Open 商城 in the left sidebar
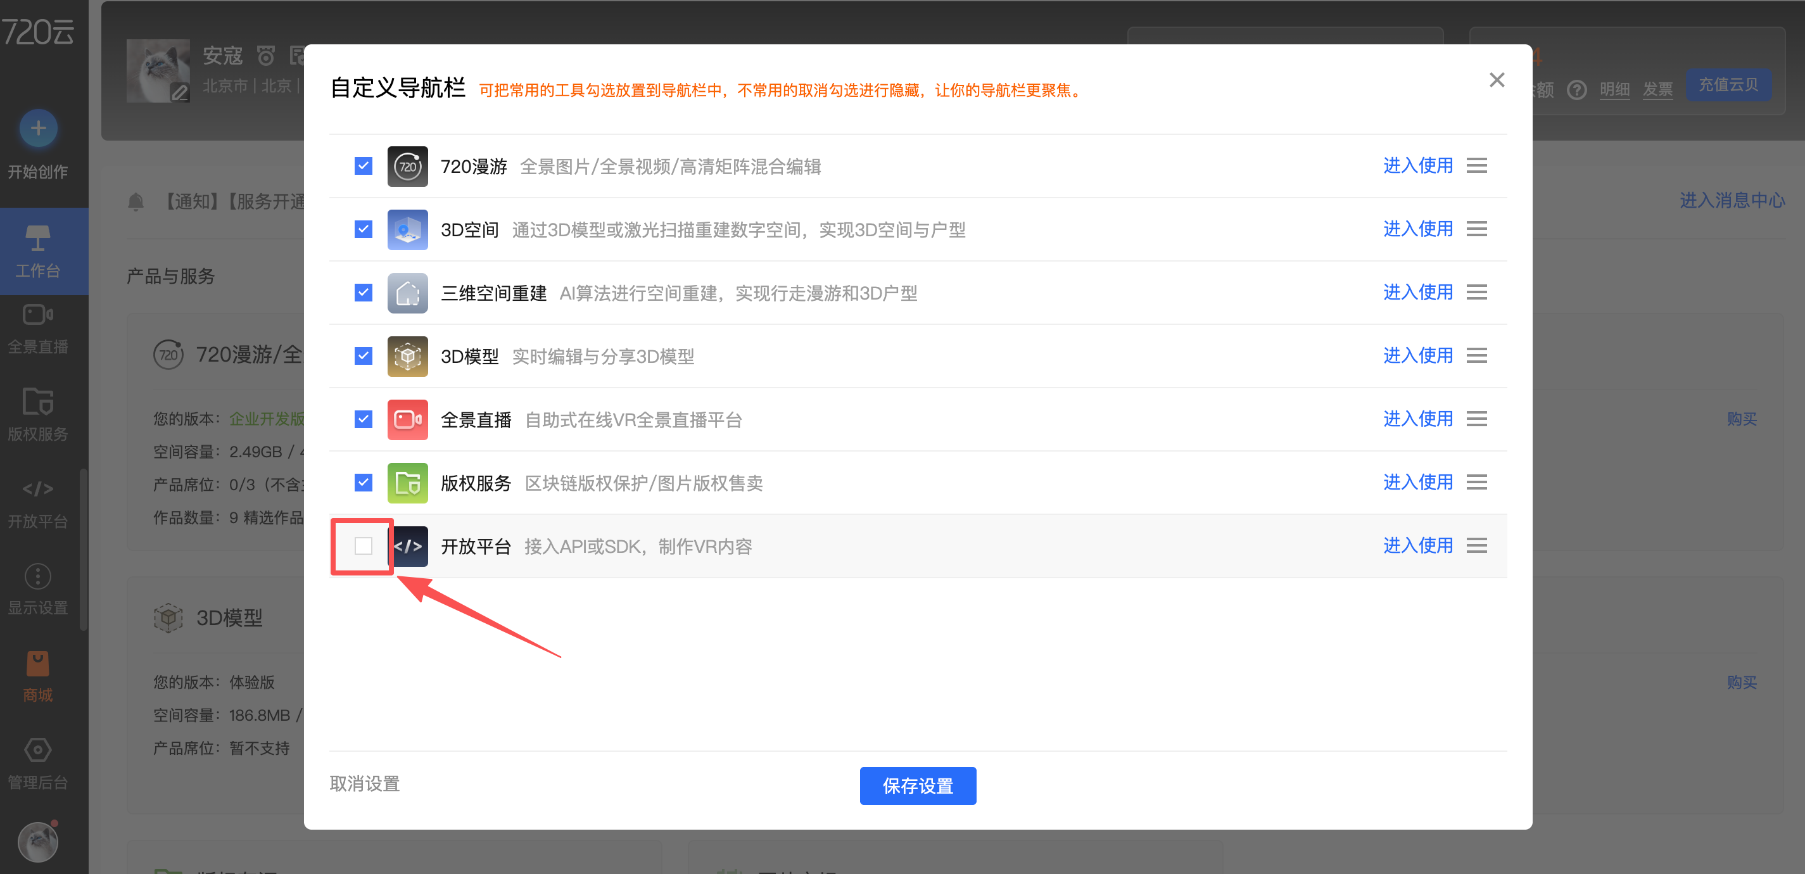Image resolution: width=1805 pixels, height=874 pixels. click(38, 676)
